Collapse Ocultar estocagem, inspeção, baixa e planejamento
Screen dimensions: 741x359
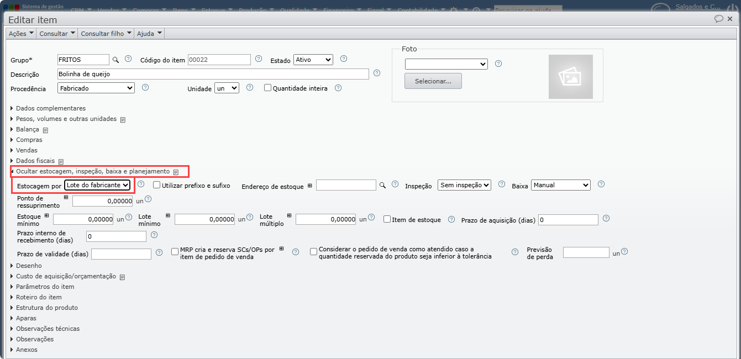coord(93,171)
